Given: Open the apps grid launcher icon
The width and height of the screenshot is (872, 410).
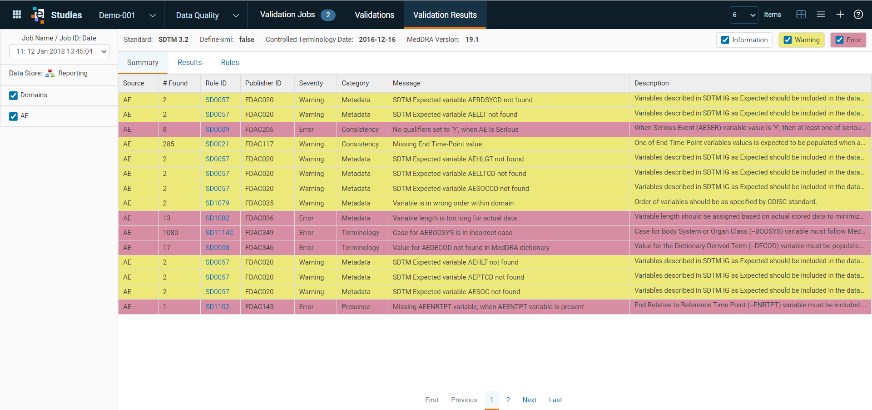Looking at the screenshot, I should coord(17,15).
